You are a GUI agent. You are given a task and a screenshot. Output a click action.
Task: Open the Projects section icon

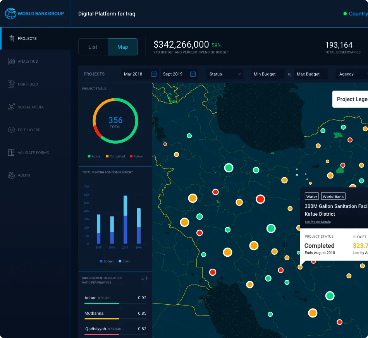coord(11,38)
